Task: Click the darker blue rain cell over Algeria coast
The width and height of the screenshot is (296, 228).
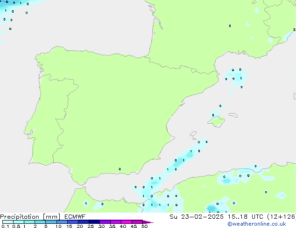Action: [212, 208]
